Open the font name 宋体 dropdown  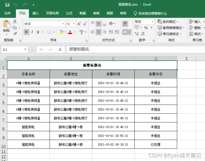coord(63,24)
